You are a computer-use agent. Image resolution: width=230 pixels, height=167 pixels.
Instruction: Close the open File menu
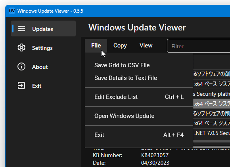(x=96, y=46)
